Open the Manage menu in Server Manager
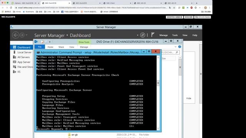 pyautogui.click(x=163, y=35)
